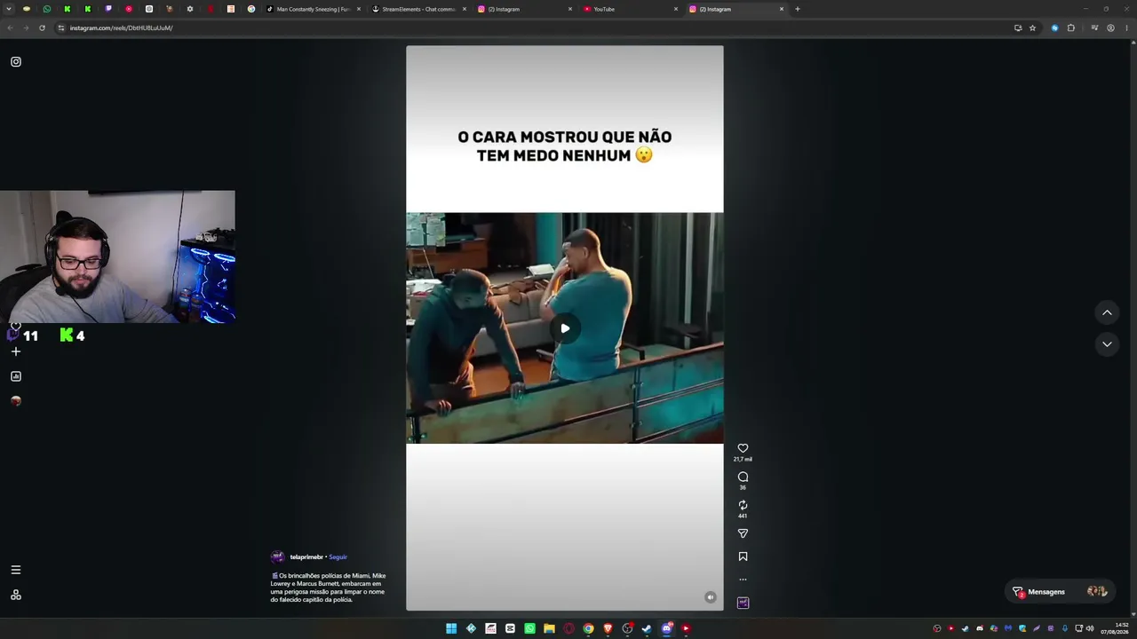Open the browser extensions puzzle icon

click(x=1071, y=28)
